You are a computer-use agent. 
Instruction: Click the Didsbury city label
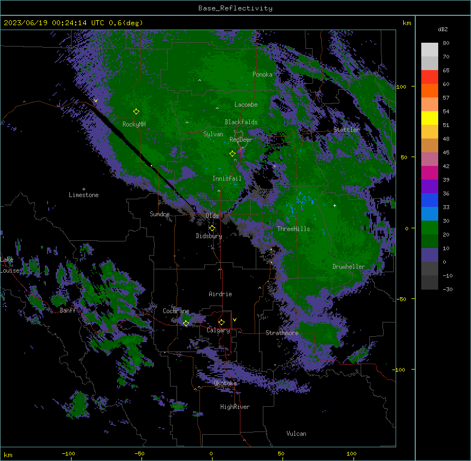pyautogui.click(x=209, y=236)
